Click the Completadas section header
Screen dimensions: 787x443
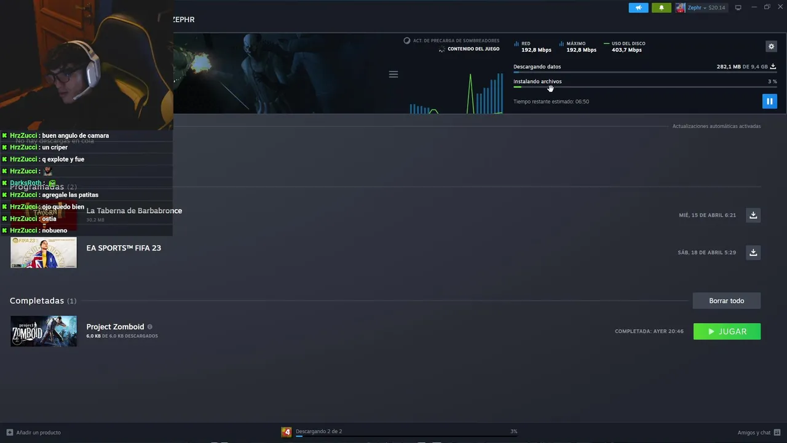tap(43, 301)
